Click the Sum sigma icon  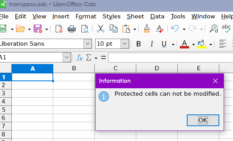click(89, 57)
